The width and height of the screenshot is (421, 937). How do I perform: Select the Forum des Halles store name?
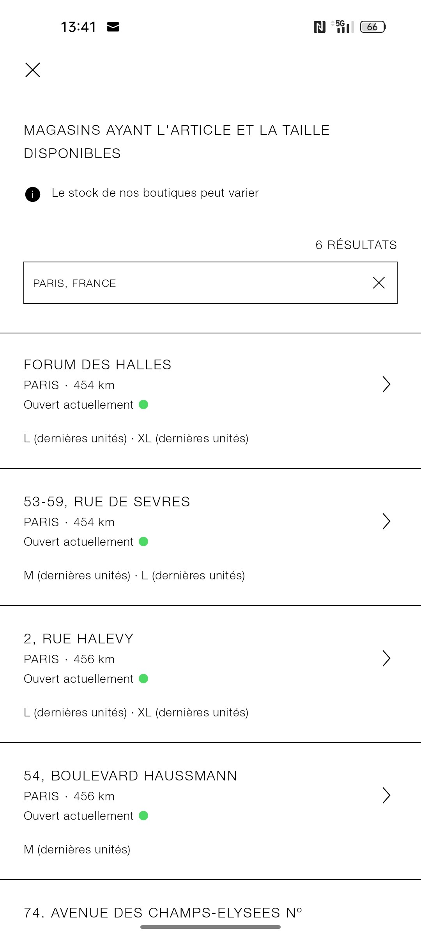point(97,365)
